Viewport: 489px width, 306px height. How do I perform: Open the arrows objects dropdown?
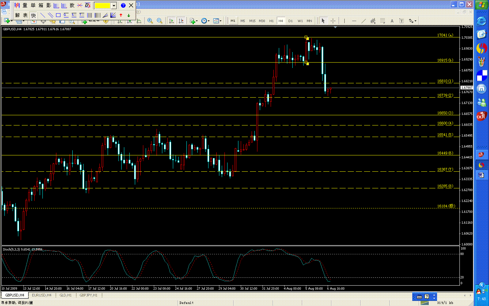click(x=412, y=21)
